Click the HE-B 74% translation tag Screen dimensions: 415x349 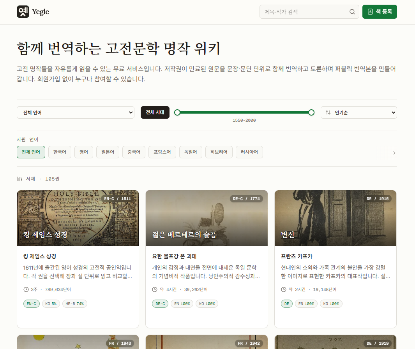click(x=75, y=304)
